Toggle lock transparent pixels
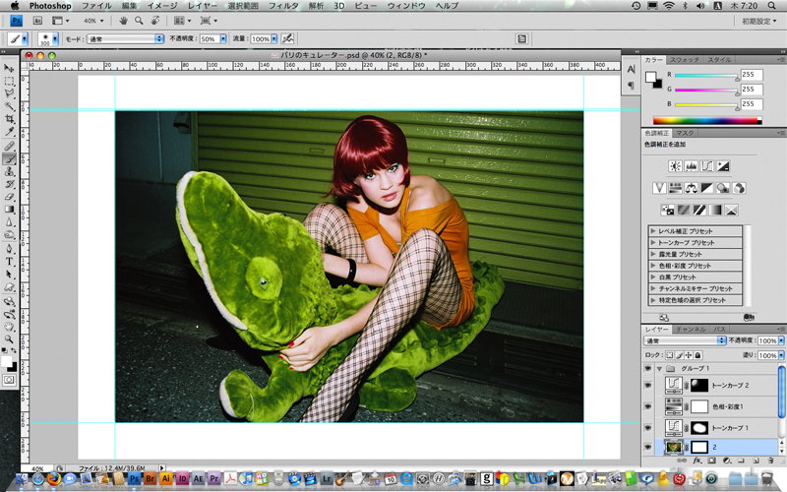Screen dimensions: 787x492 pos(670,355)
